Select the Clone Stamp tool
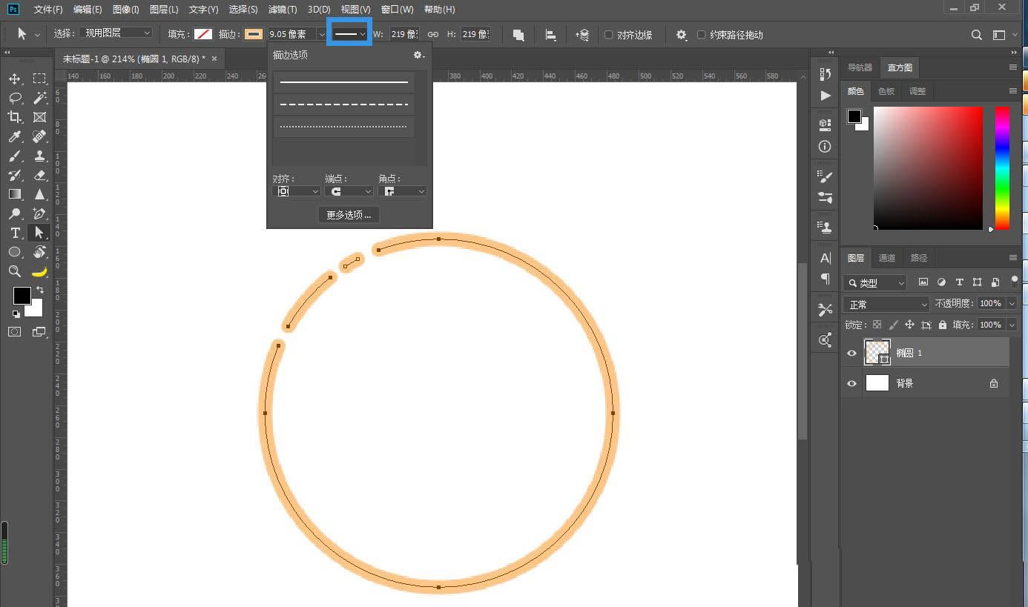This screenshot has height=607, width=1028. point(39,156)
